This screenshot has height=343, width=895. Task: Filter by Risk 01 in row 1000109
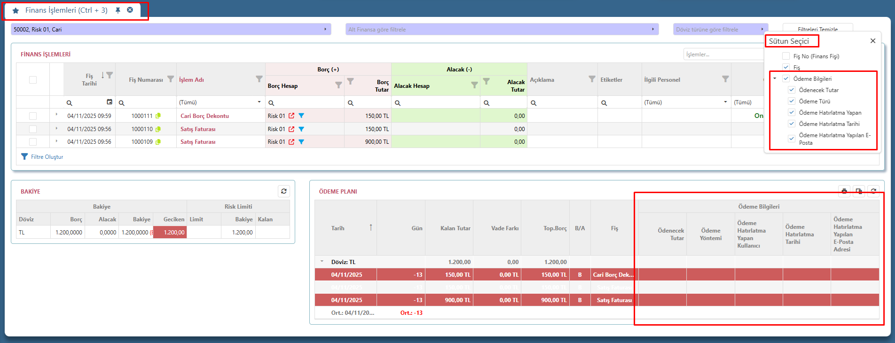point(301,141)
